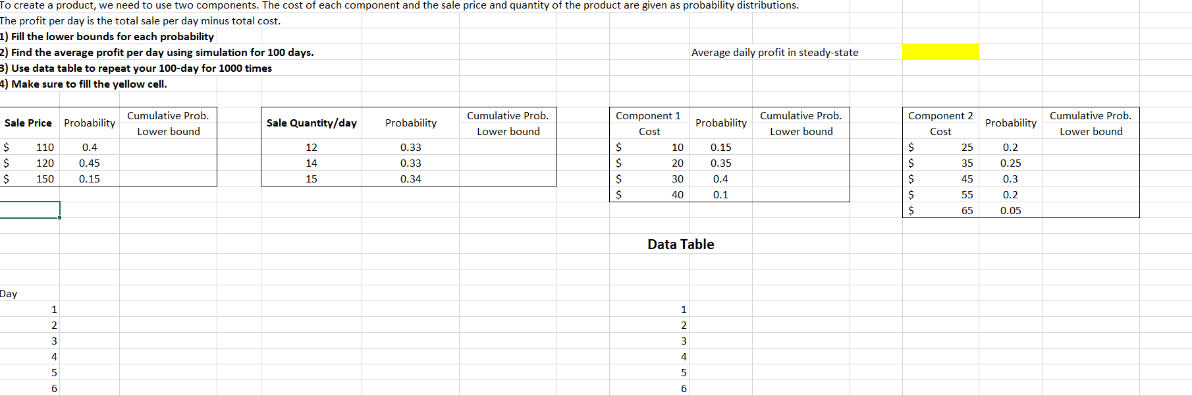
Task: Select empty lower bound cell for sale price 110
Action: 169,148
